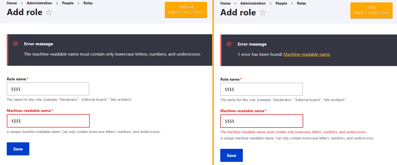Focus Machine-readable name field lacking inline red error text
397x165 pixels.
click(48, 121)
